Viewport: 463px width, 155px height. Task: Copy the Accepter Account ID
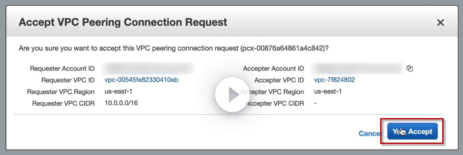pos(409,68)
